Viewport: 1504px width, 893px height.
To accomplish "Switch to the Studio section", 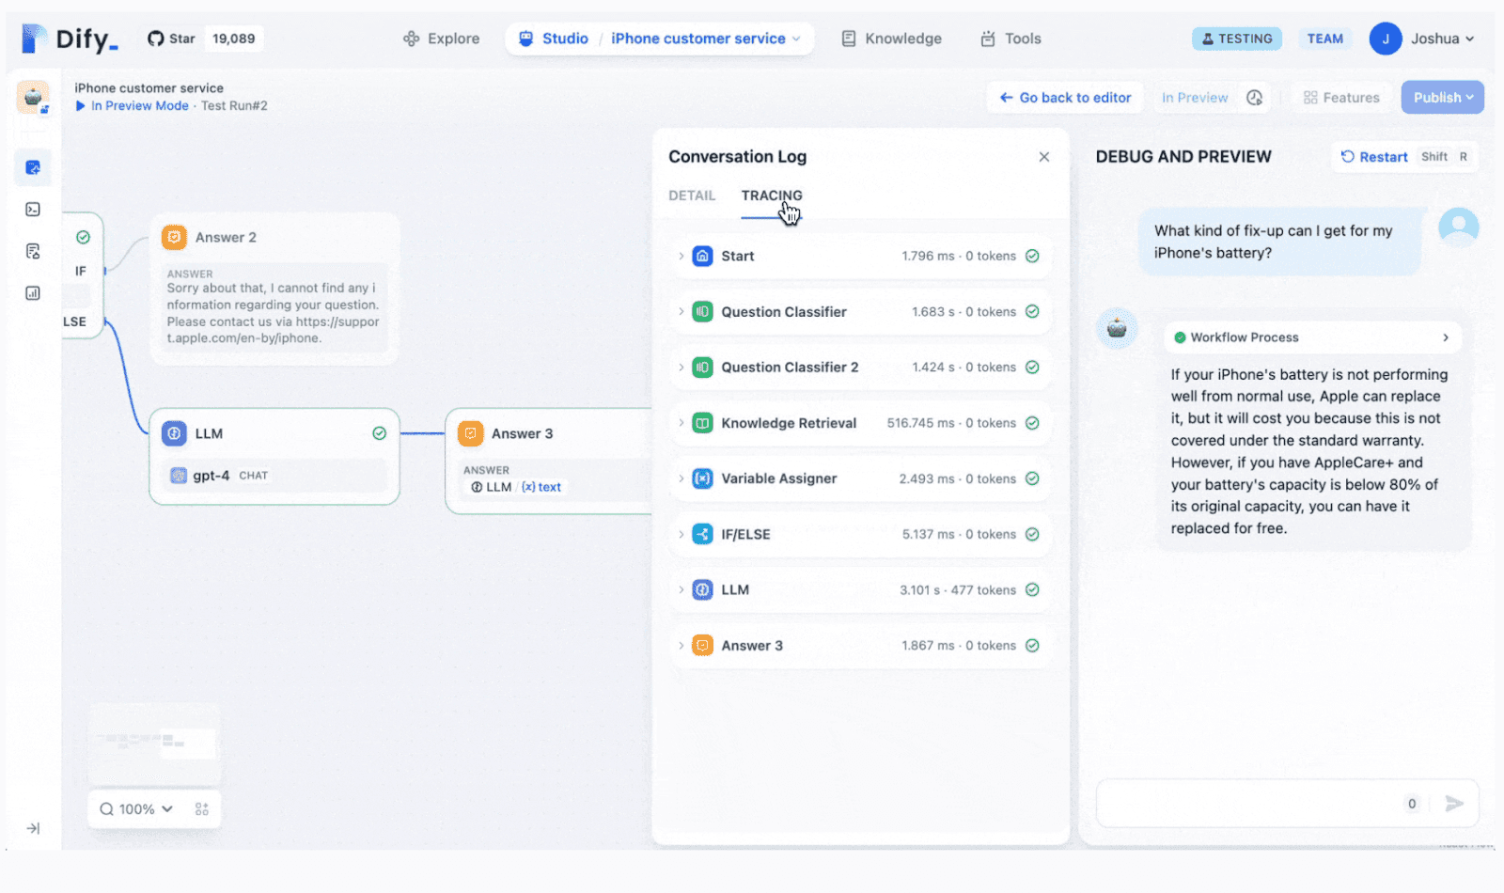I will [x=554, y=39].
